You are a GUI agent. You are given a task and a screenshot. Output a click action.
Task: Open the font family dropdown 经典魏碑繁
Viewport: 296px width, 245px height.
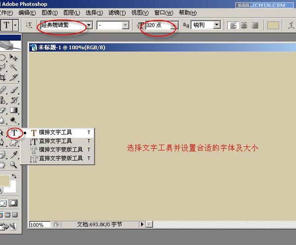coord(89,25)
